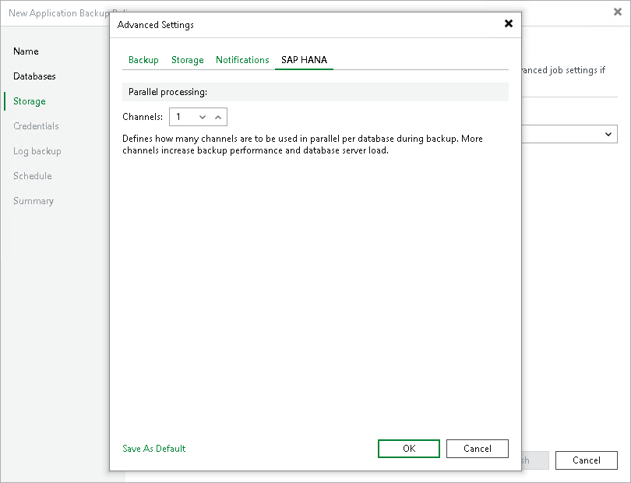Select the Storage step in left navigation

coord(28,101)
